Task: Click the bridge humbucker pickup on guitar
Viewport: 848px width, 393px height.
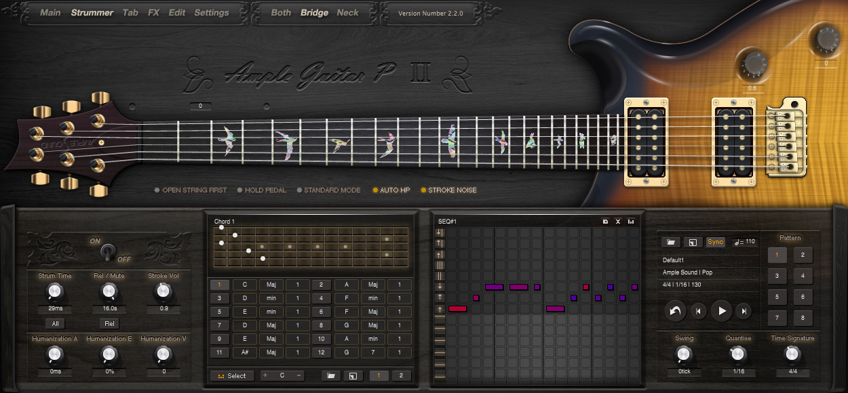Action: 733,142
